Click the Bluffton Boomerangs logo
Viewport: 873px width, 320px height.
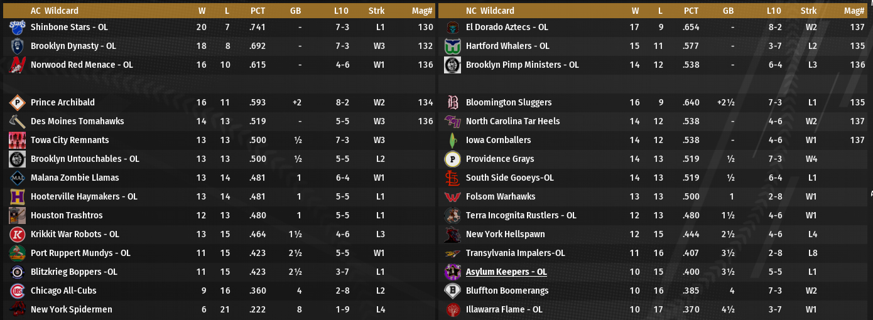tap(452, 291)
